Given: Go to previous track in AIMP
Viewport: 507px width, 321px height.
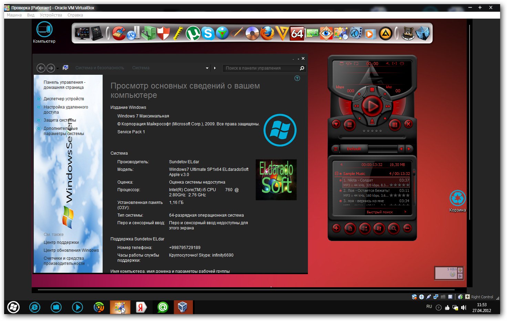Looking at the screenshot, I should 356,106.
